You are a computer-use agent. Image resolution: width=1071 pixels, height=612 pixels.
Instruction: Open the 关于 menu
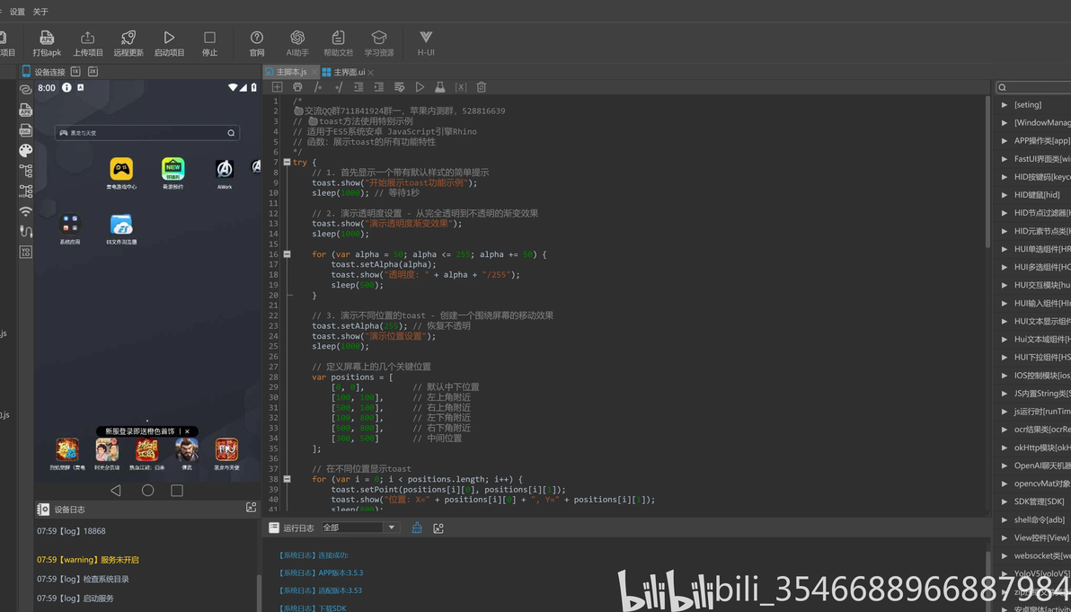pos(41,12)
